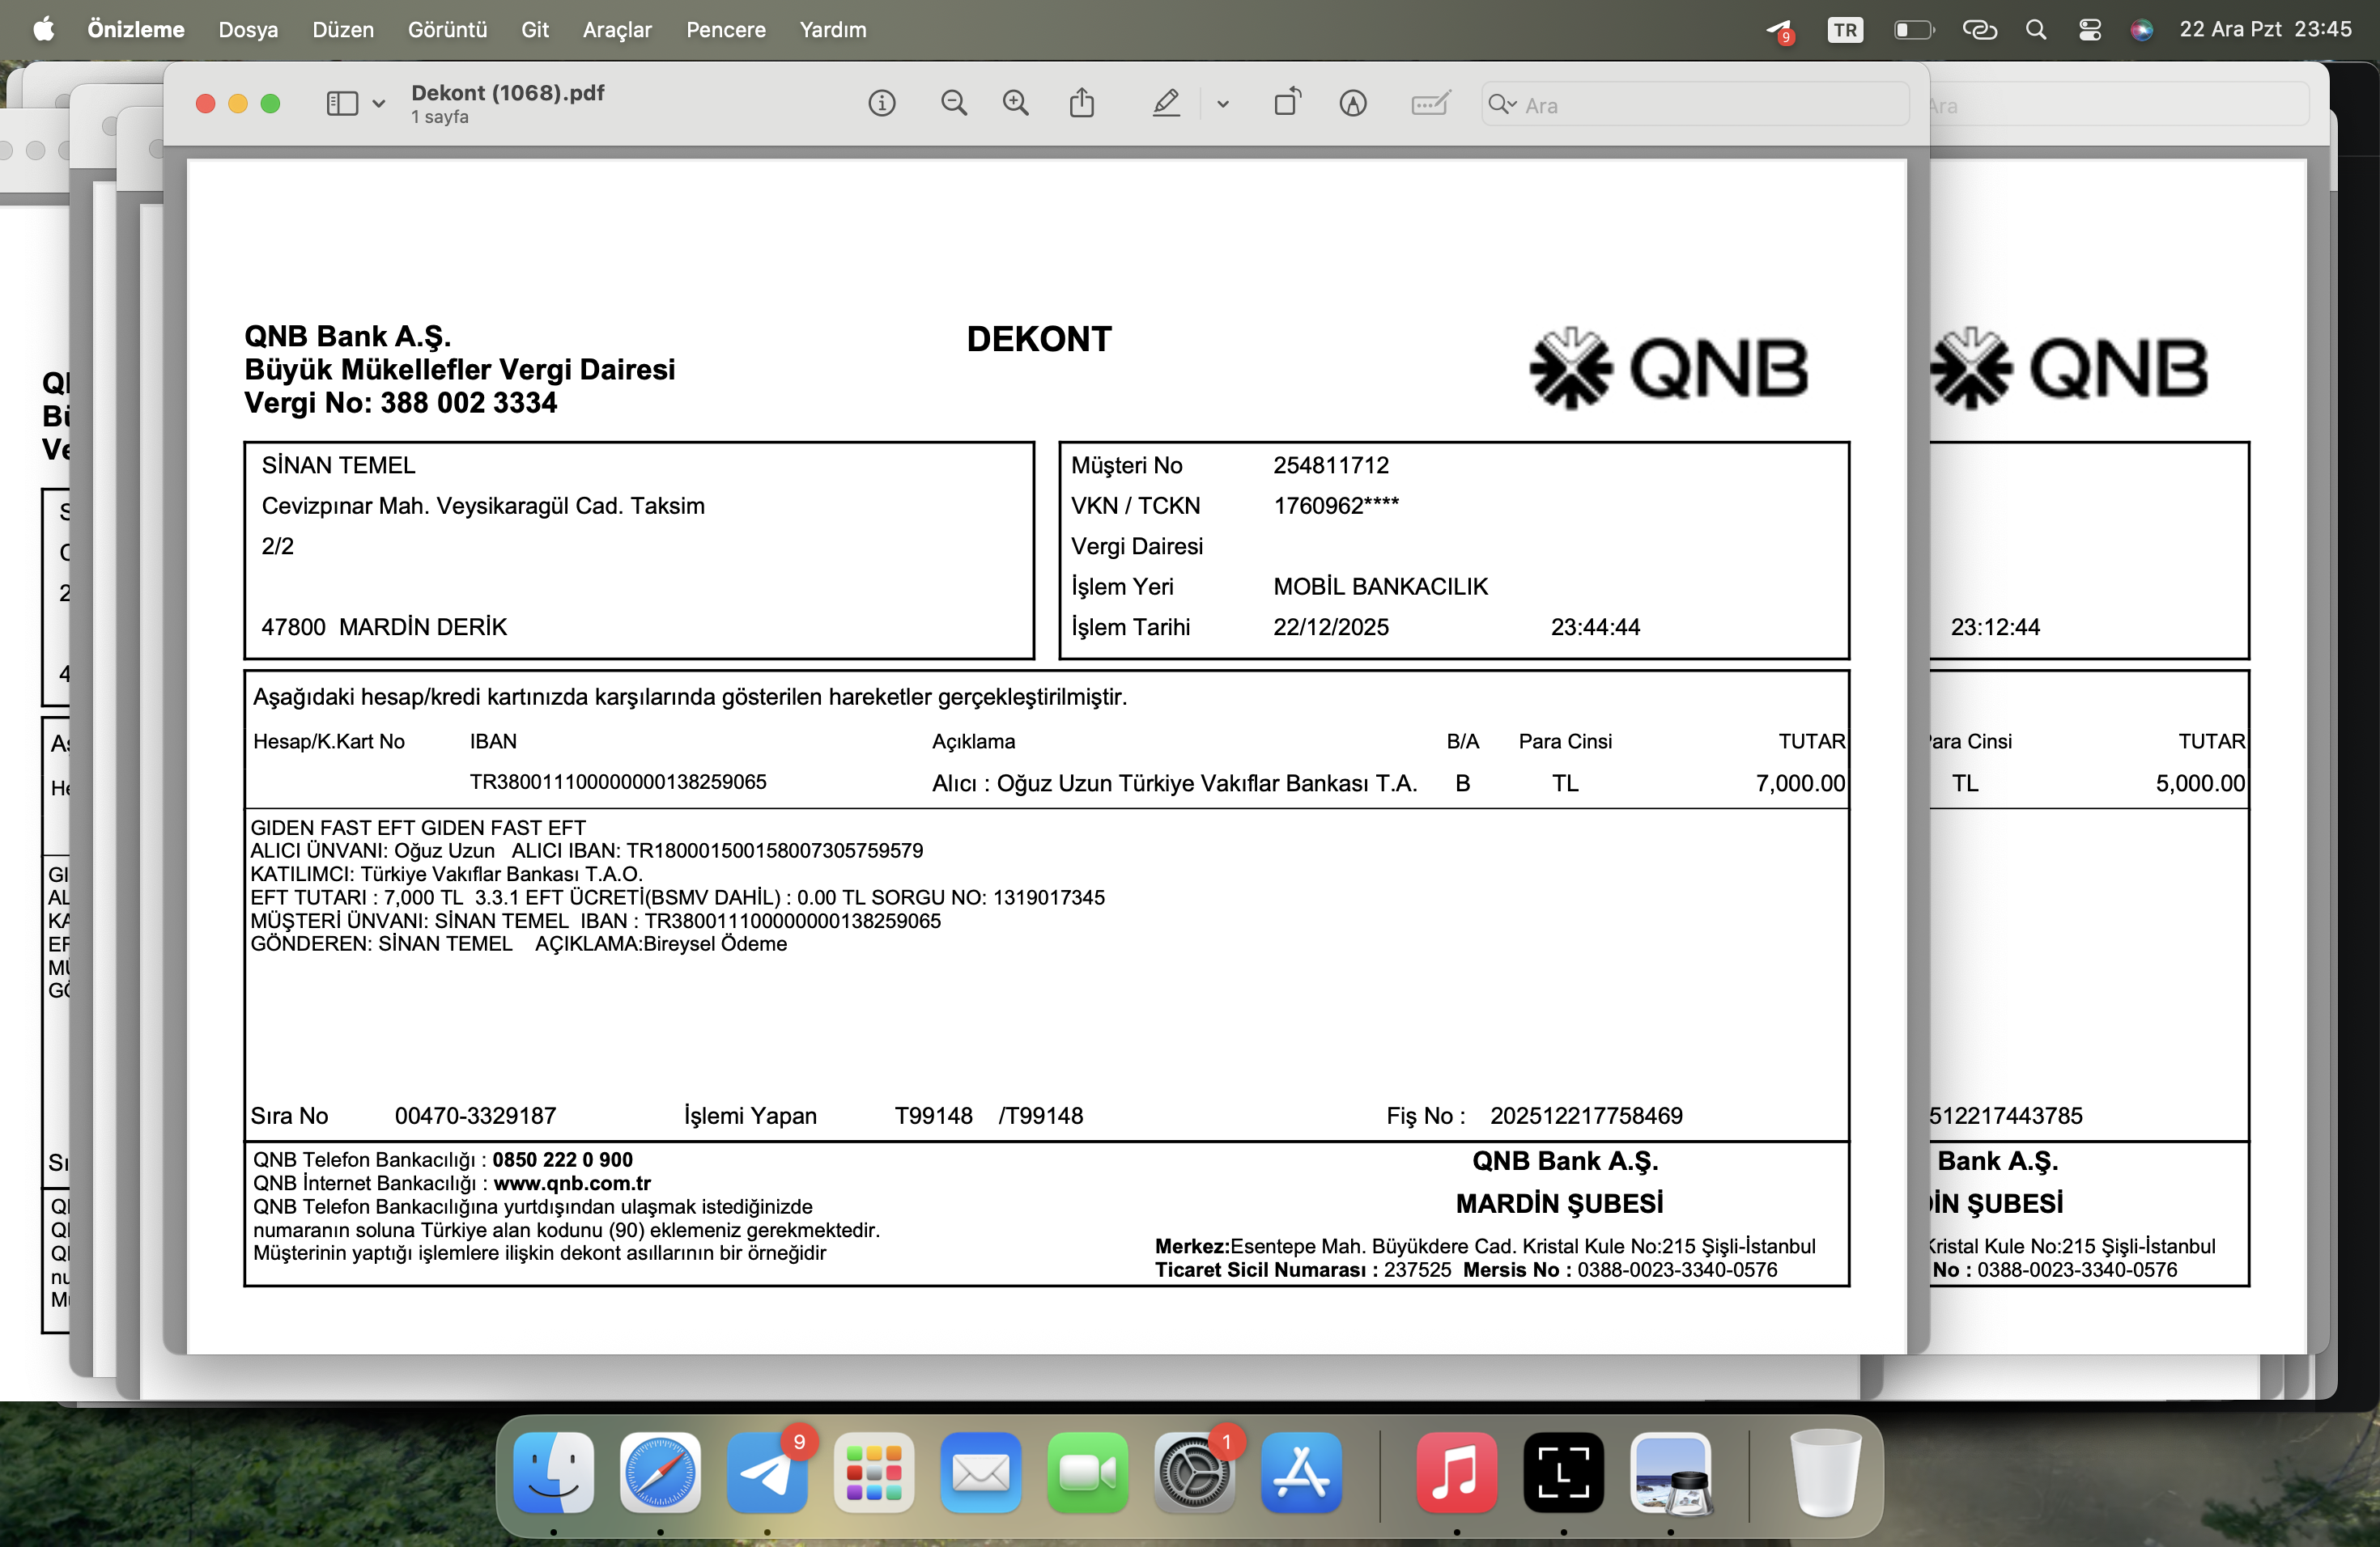Click the Telegram menu bar icon
The height and width of the screenshot is (1547, 2380).
1779,31
